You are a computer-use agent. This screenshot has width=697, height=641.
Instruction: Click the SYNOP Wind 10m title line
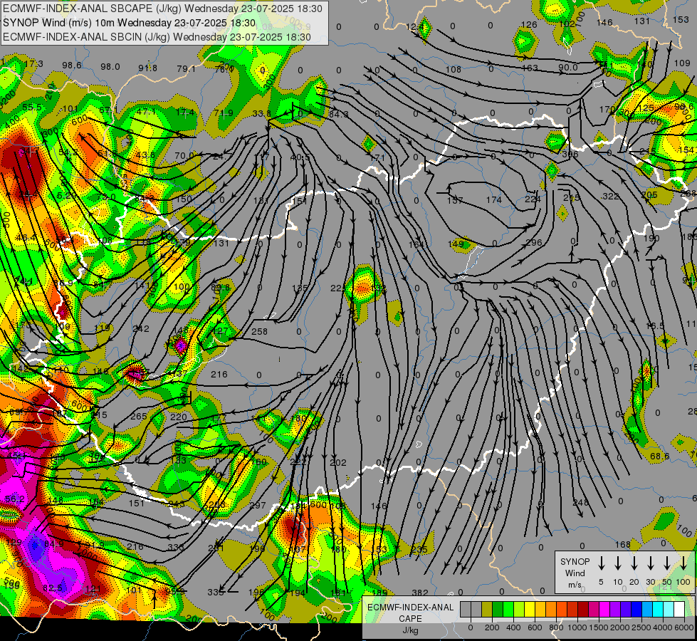point(130,23)
